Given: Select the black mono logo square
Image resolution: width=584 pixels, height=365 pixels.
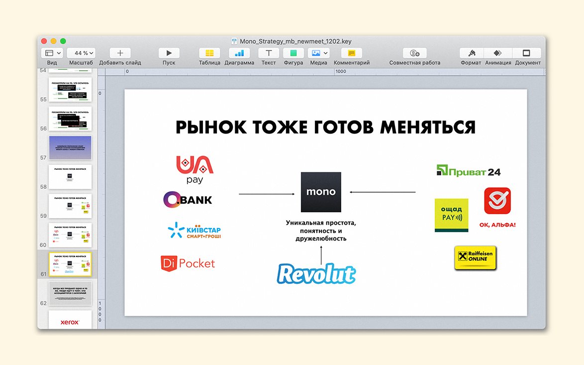Looking at the screenshot, I should [x=321, y=192].
